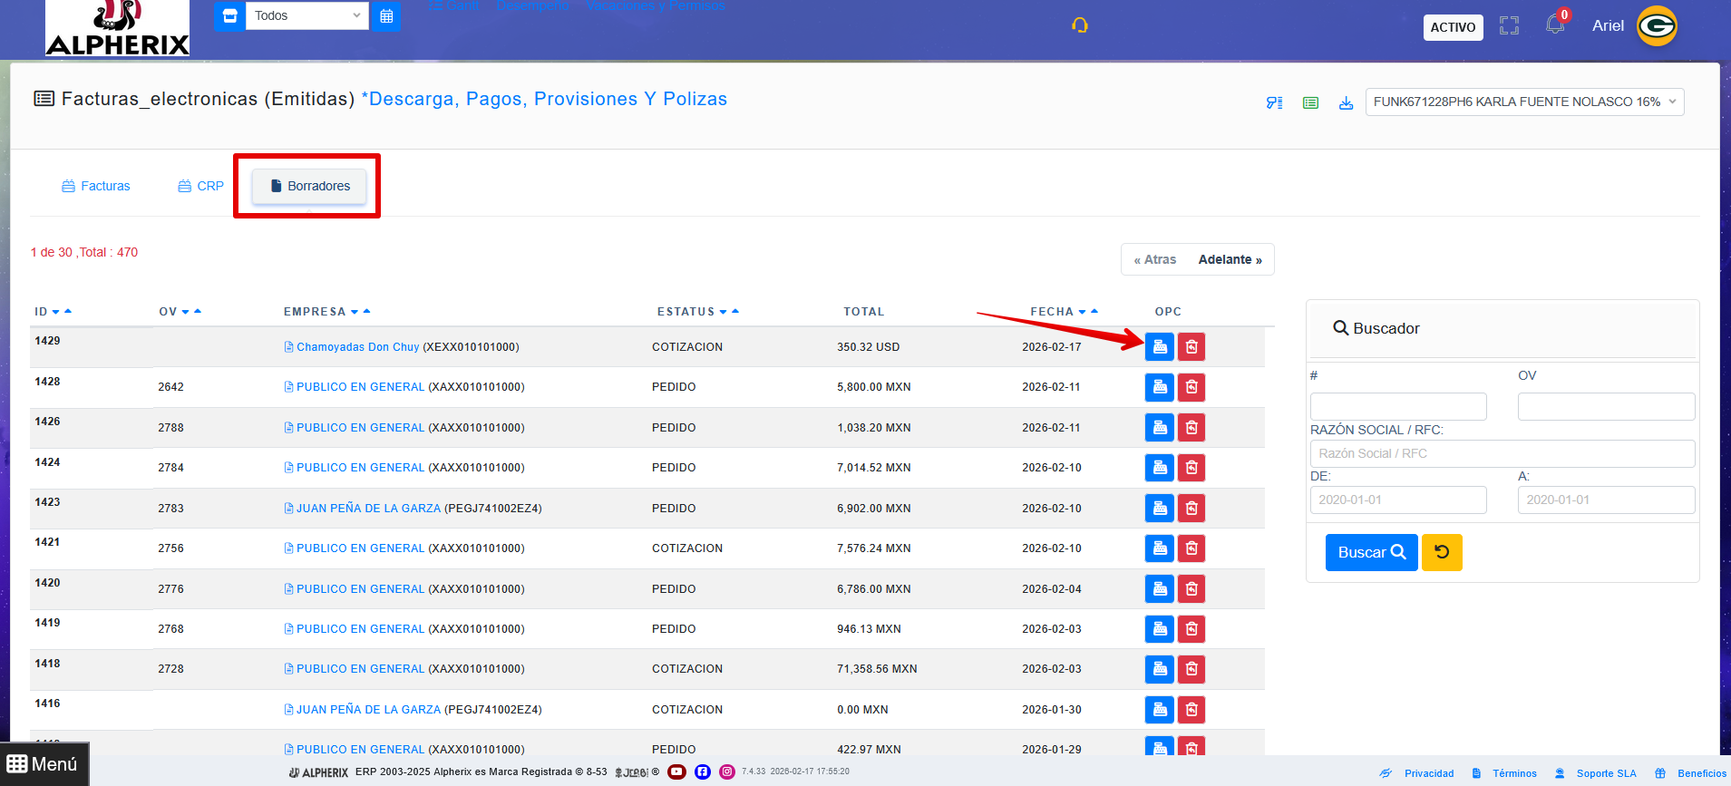This screenshot has height=786, width=1731.
Task: Click the yellow headset support icon
Action: tap(1079, 25)
